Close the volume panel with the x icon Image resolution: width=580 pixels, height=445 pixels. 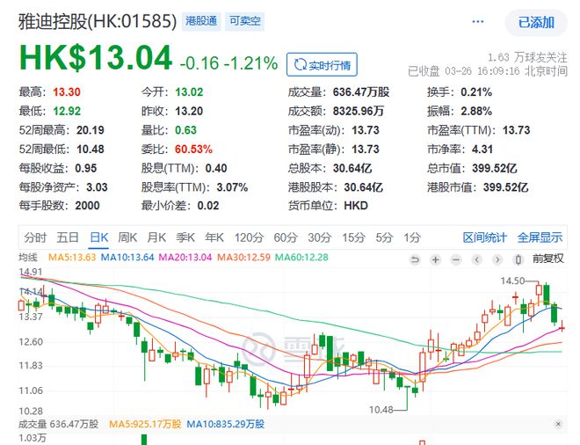(558, 424)
